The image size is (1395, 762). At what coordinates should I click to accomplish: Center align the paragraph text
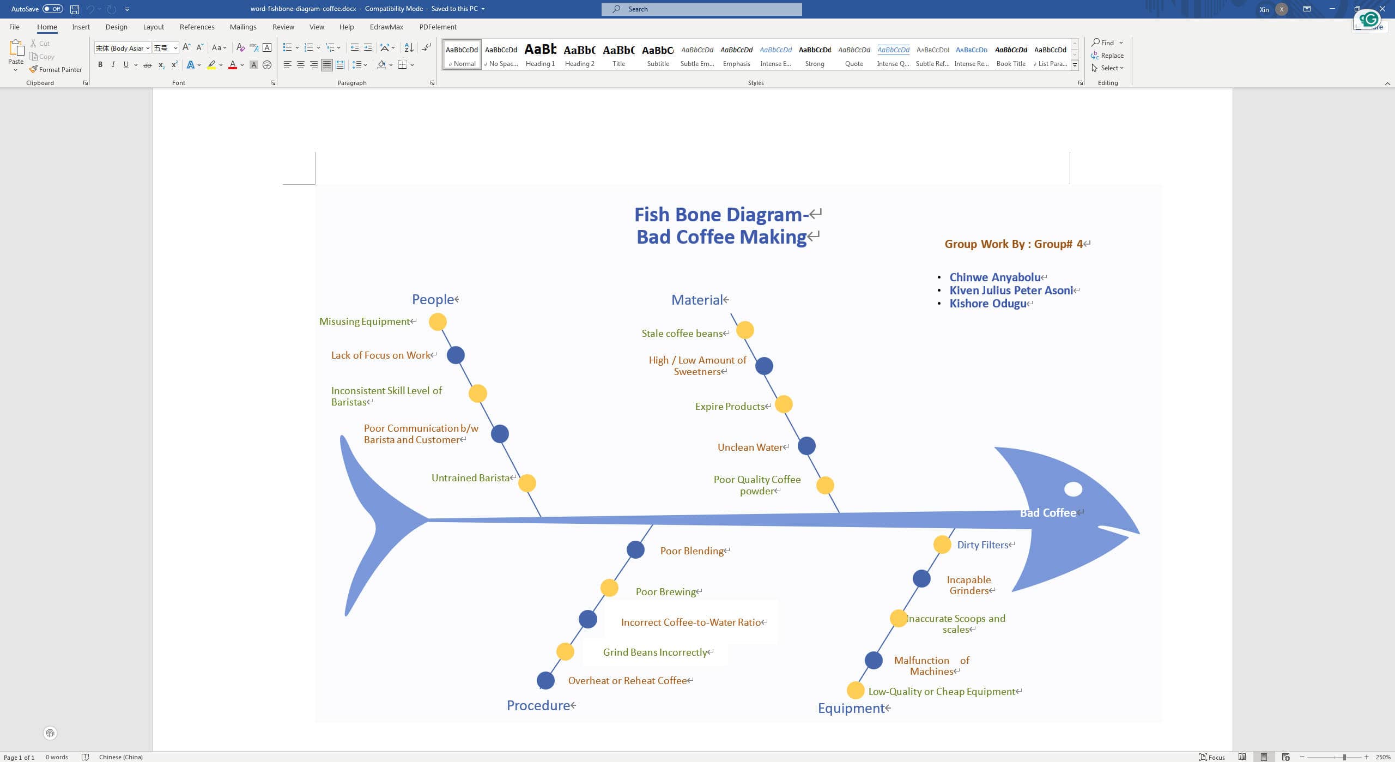pyautogui.click(x=300, y=65)
